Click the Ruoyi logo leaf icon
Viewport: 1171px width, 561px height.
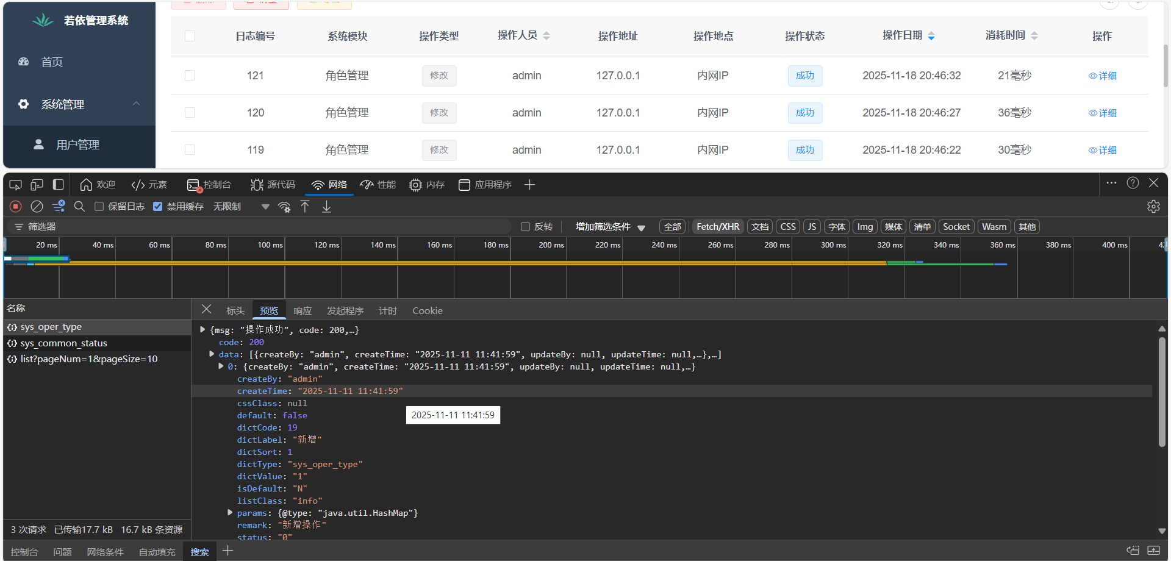tap(43, 21)
